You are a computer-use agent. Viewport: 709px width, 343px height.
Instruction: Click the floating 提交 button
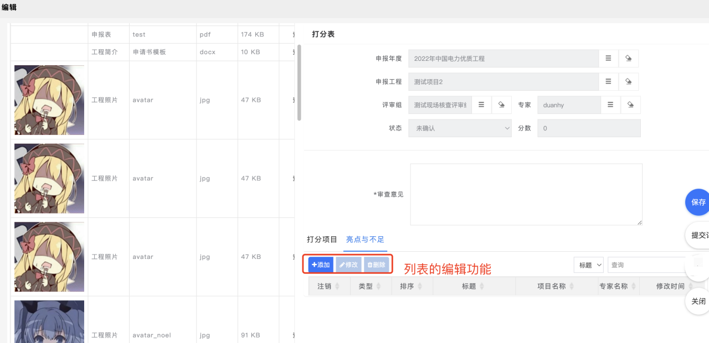point(697,235)
